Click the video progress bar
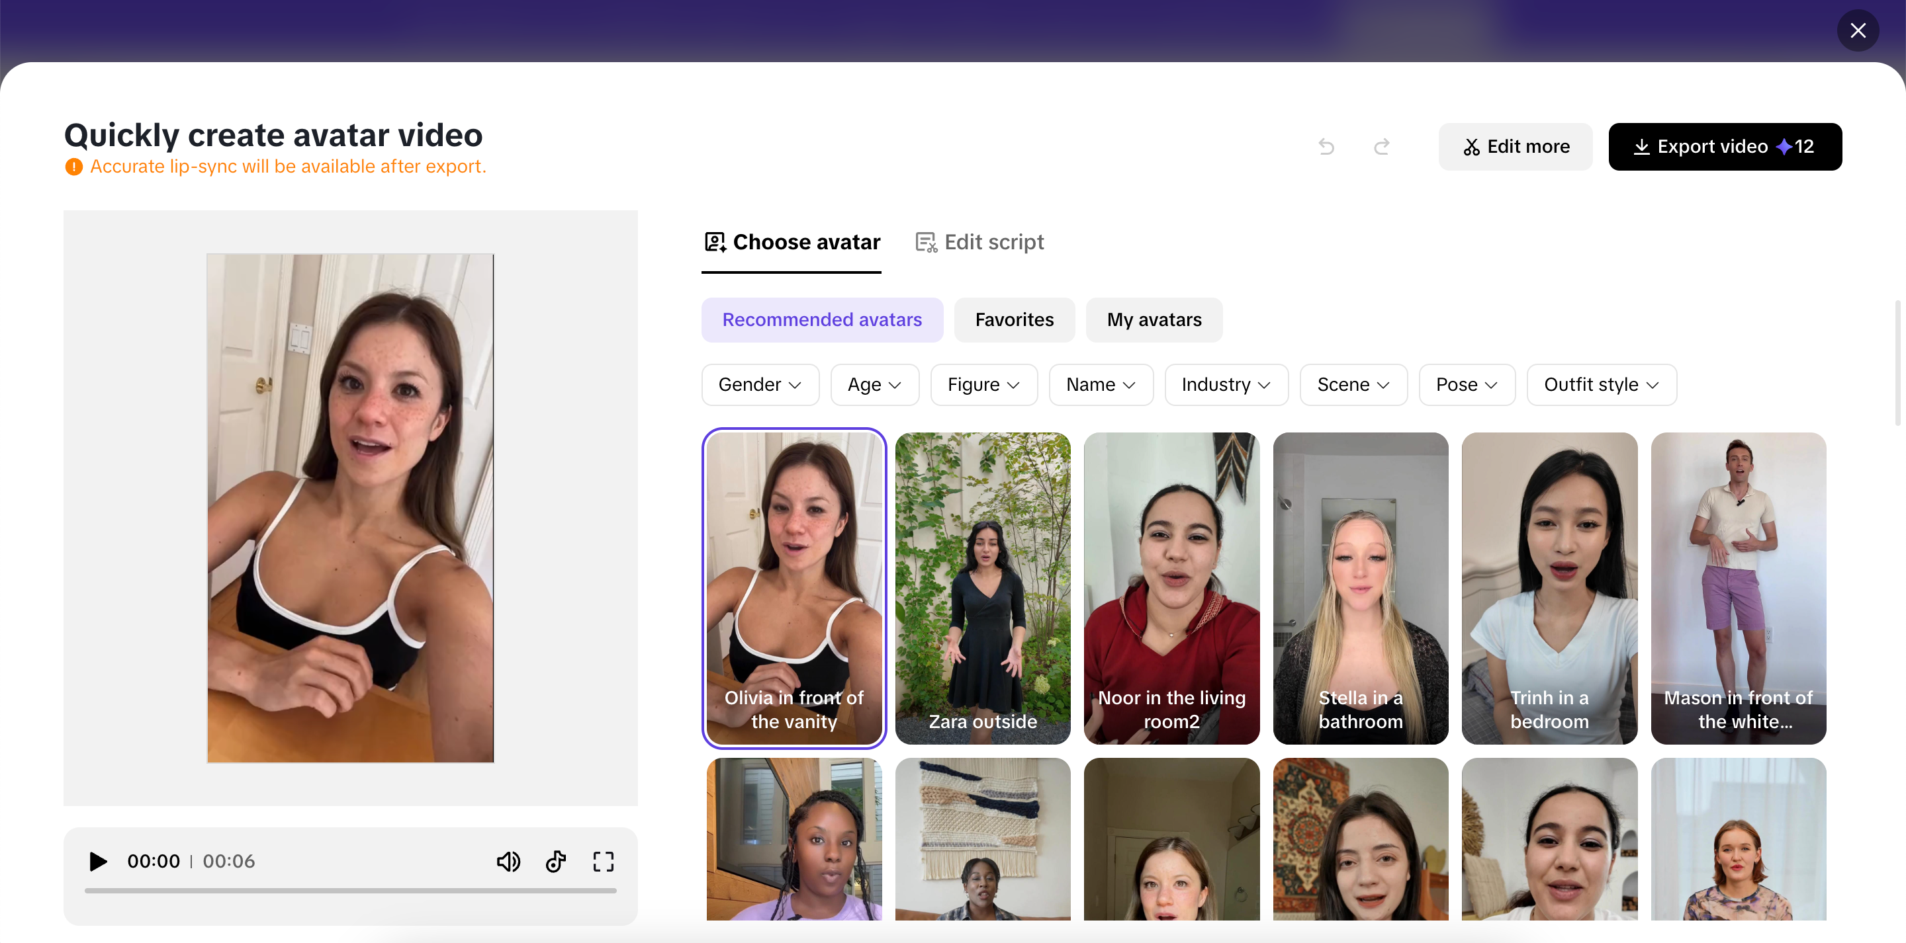Image resolution: width=1906 pixels, height=943 pixels. click(x=351, y=891)
